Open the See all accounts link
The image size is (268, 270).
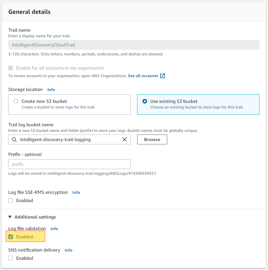(x=143, y=76)
